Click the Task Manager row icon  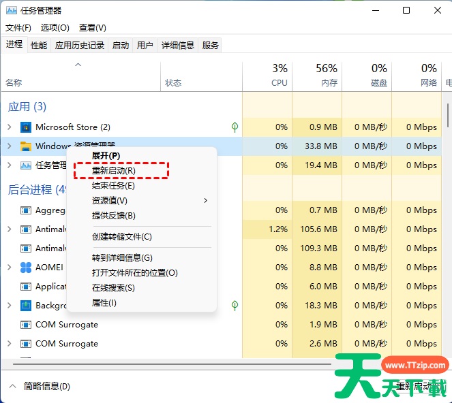[x=26, y=165]
